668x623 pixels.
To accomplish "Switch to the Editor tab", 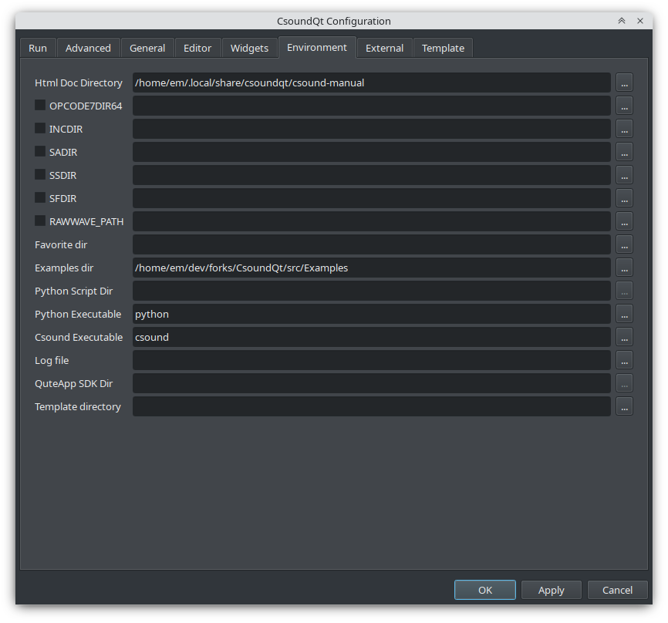I will pyautogui.click(x=197, y=48).
